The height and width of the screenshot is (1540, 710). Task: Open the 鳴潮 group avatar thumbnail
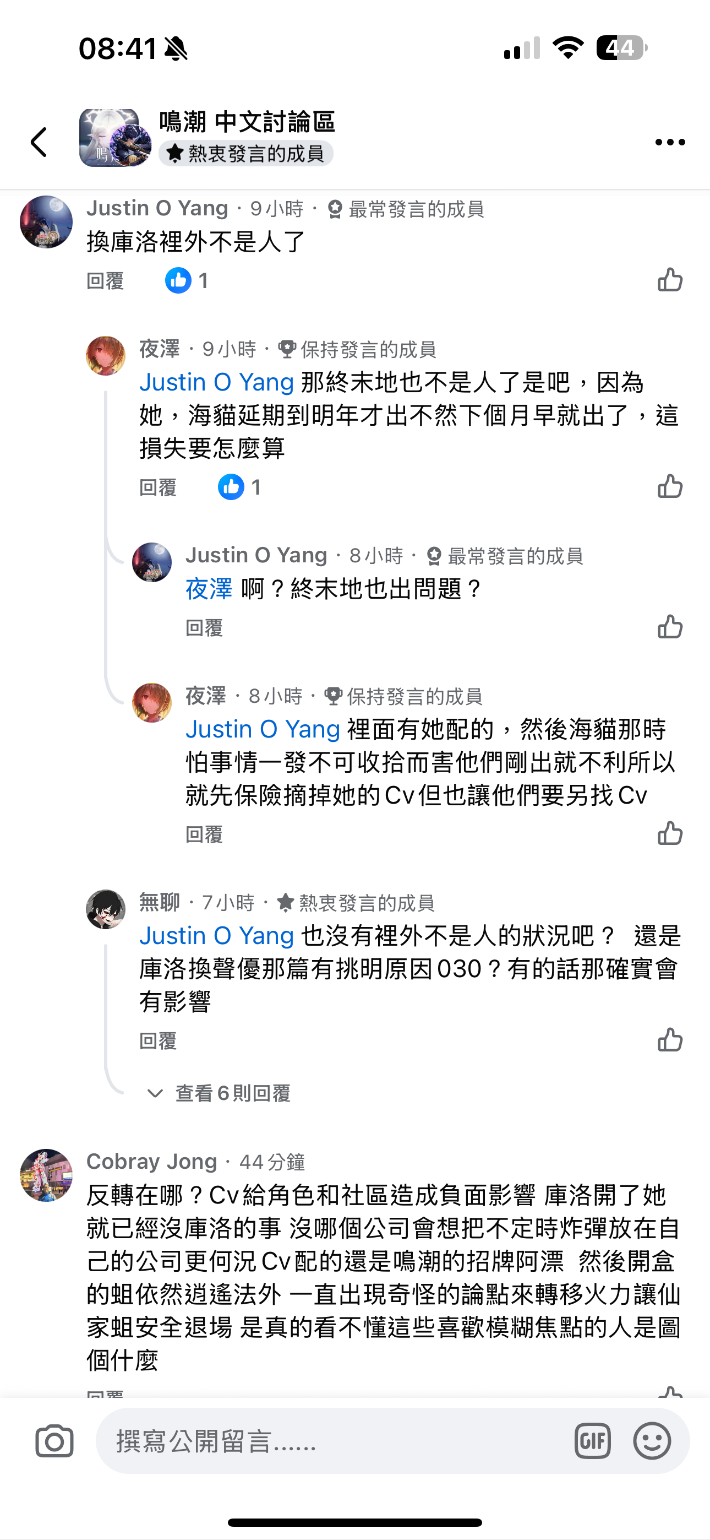(x=114, y=138)
